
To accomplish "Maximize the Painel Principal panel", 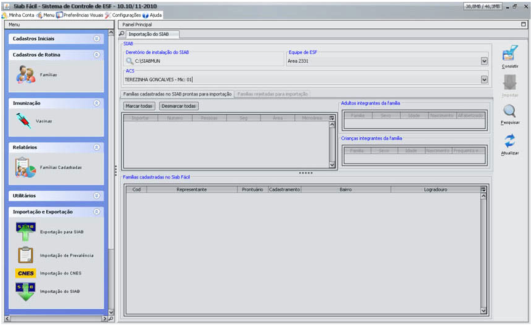I will 523,25.
